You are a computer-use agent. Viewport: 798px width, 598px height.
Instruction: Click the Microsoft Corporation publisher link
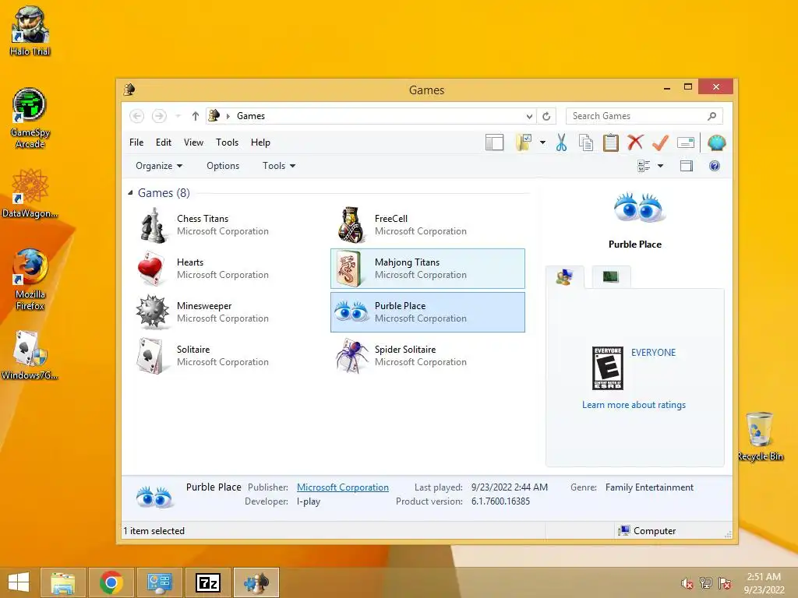coord(343,487)
